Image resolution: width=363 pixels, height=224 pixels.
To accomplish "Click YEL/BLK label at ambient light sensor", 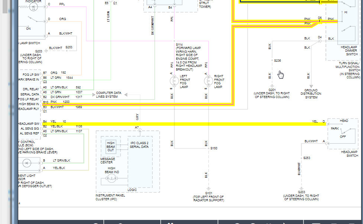I will coord(59,168).
